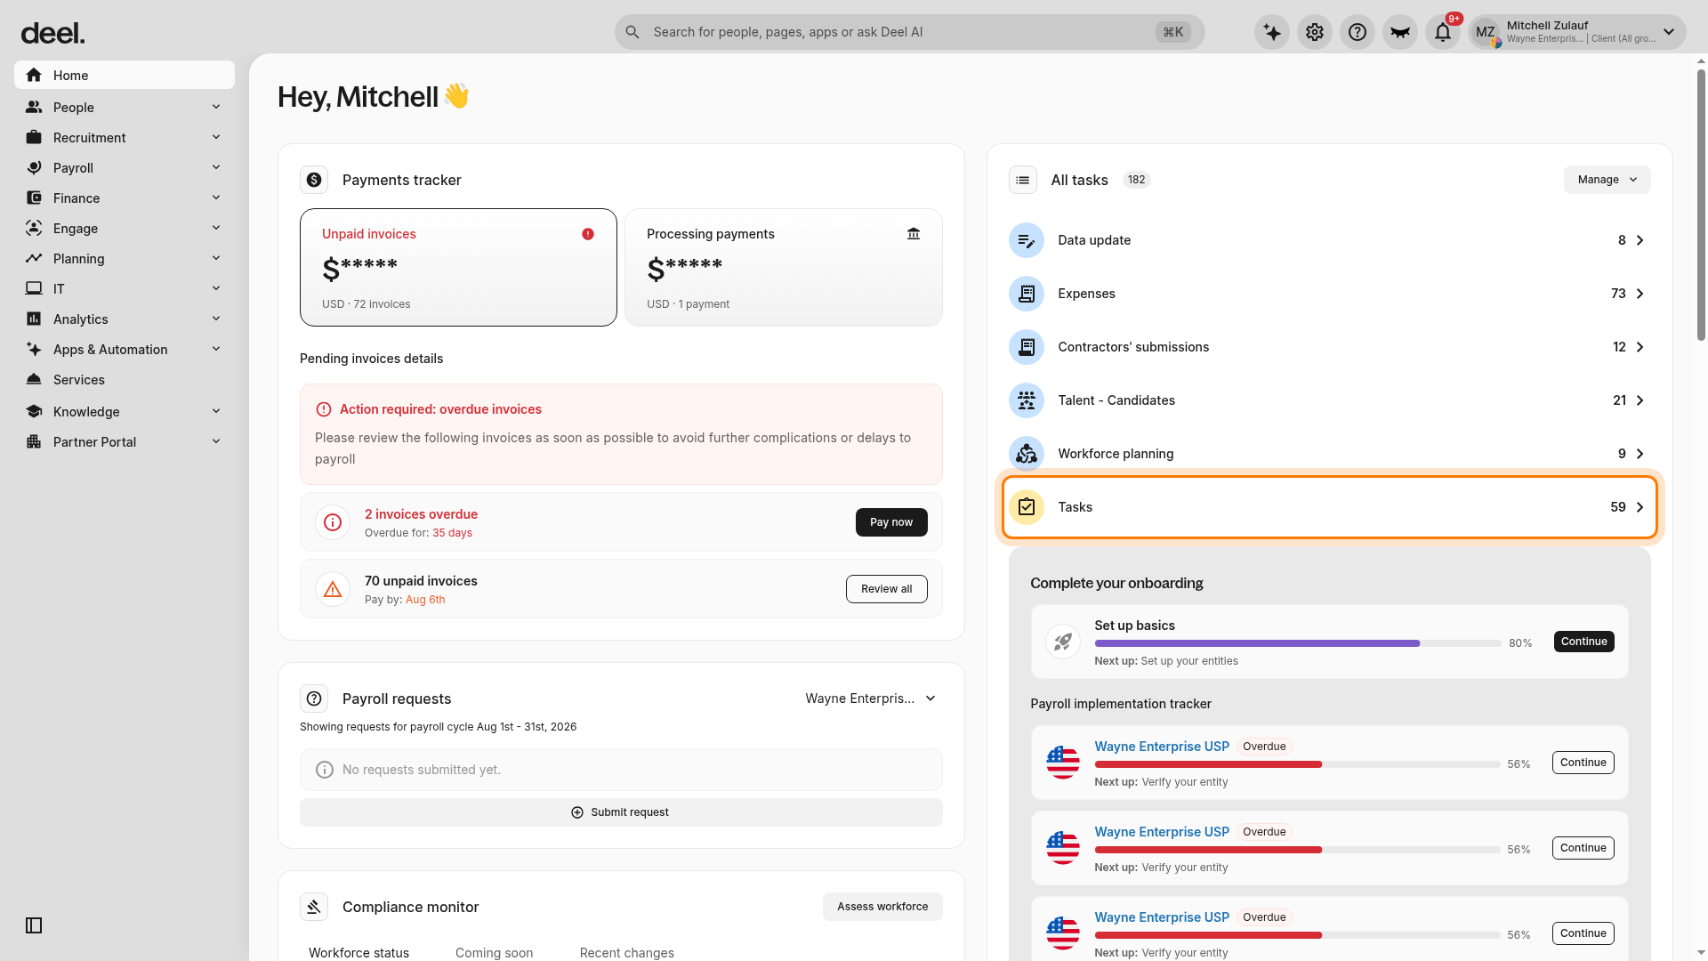Viewport: 1708px width, 961px height.
Task: Click Compliance monitor gavel icon
Action: click(x=314, y=907)
